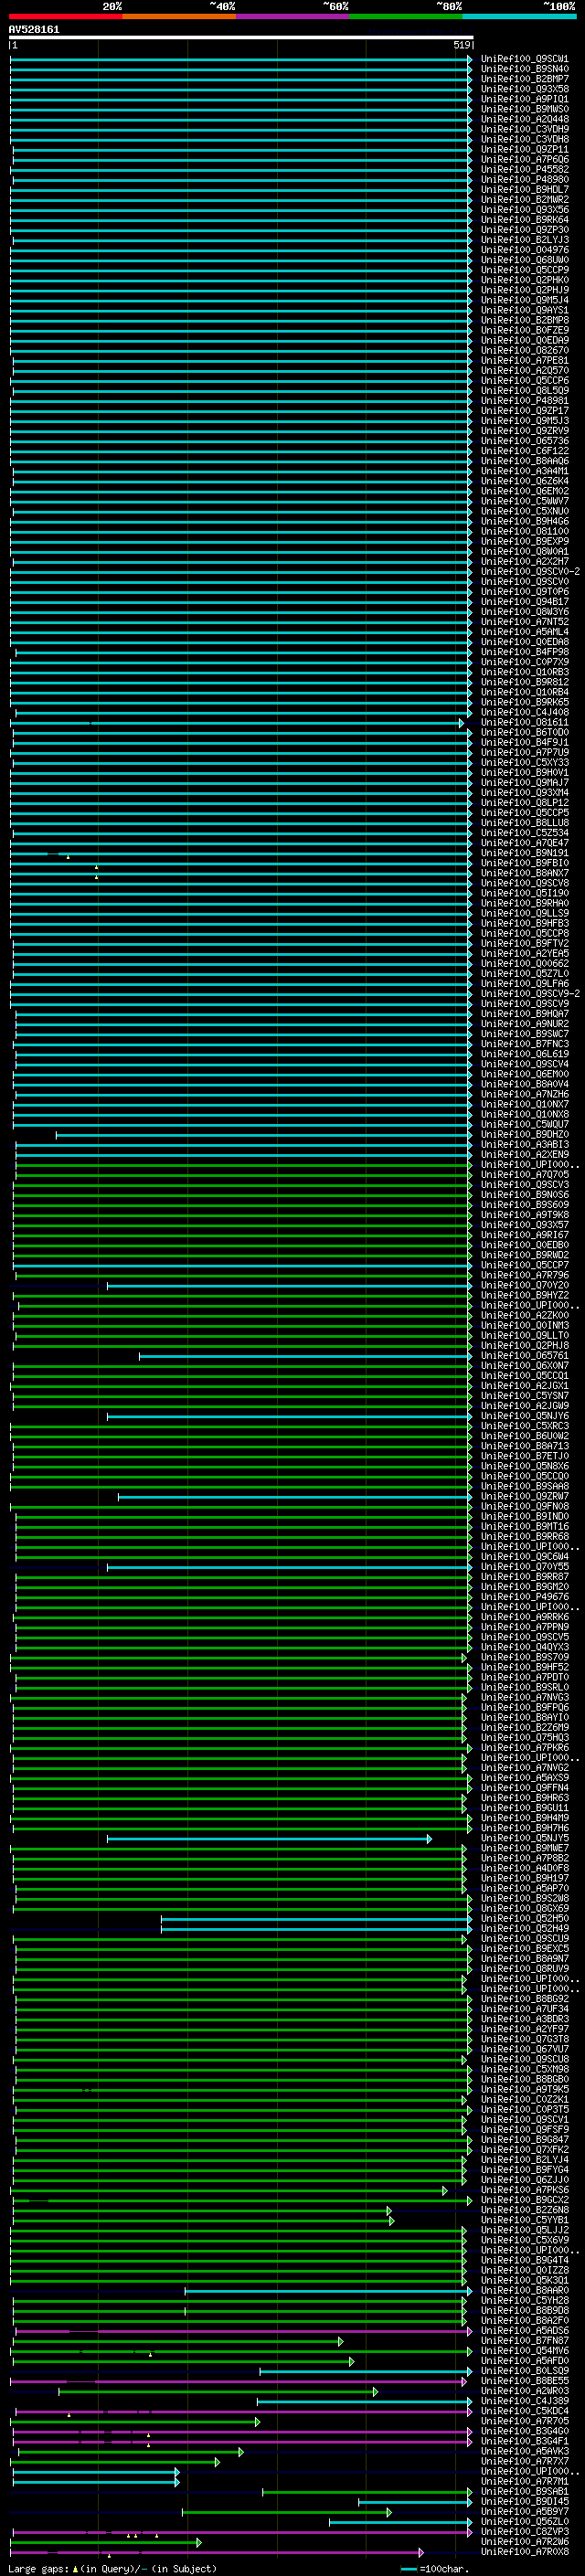The width and height of the screenshot is (585, 2576).
Task: Open hit UniRef100_A3ABI3
Action: (524, 1144)
